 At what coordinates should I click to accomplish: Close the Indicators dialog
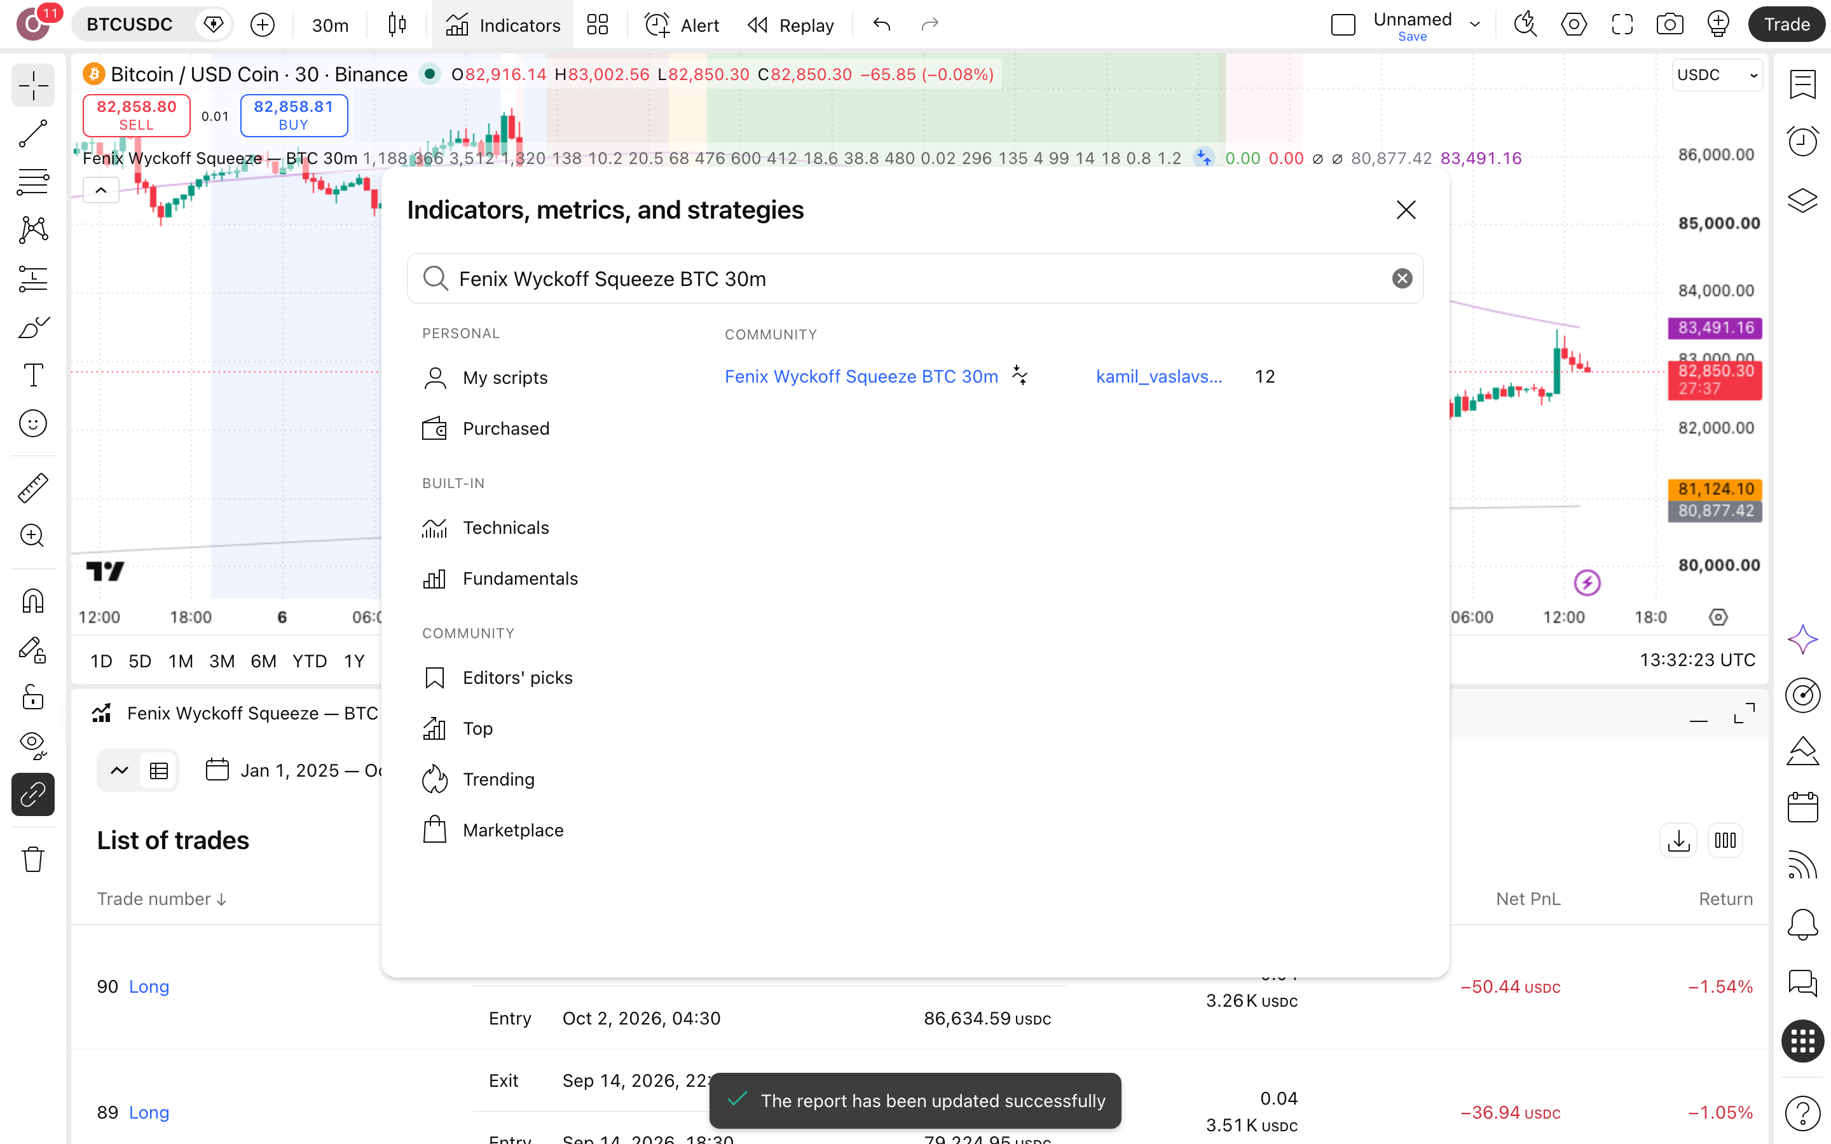click(x=1406, y=210)
